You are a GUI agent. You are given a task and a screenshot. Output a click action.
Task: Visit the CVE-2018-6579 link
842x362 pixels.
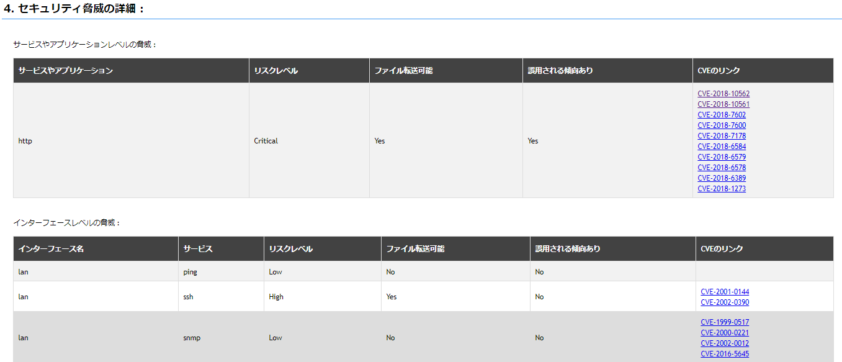click(722, 157)
